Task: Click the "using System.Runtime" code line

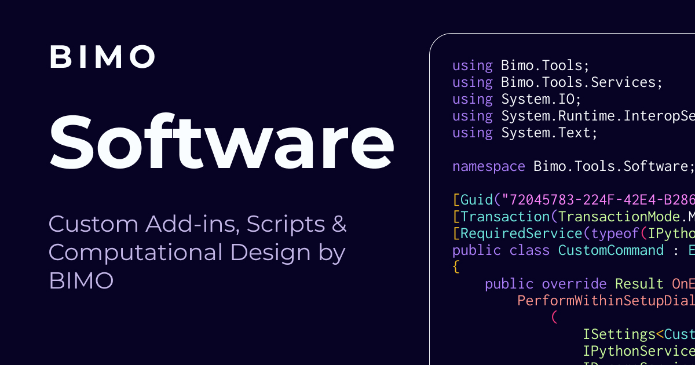Action: point(573,116)
